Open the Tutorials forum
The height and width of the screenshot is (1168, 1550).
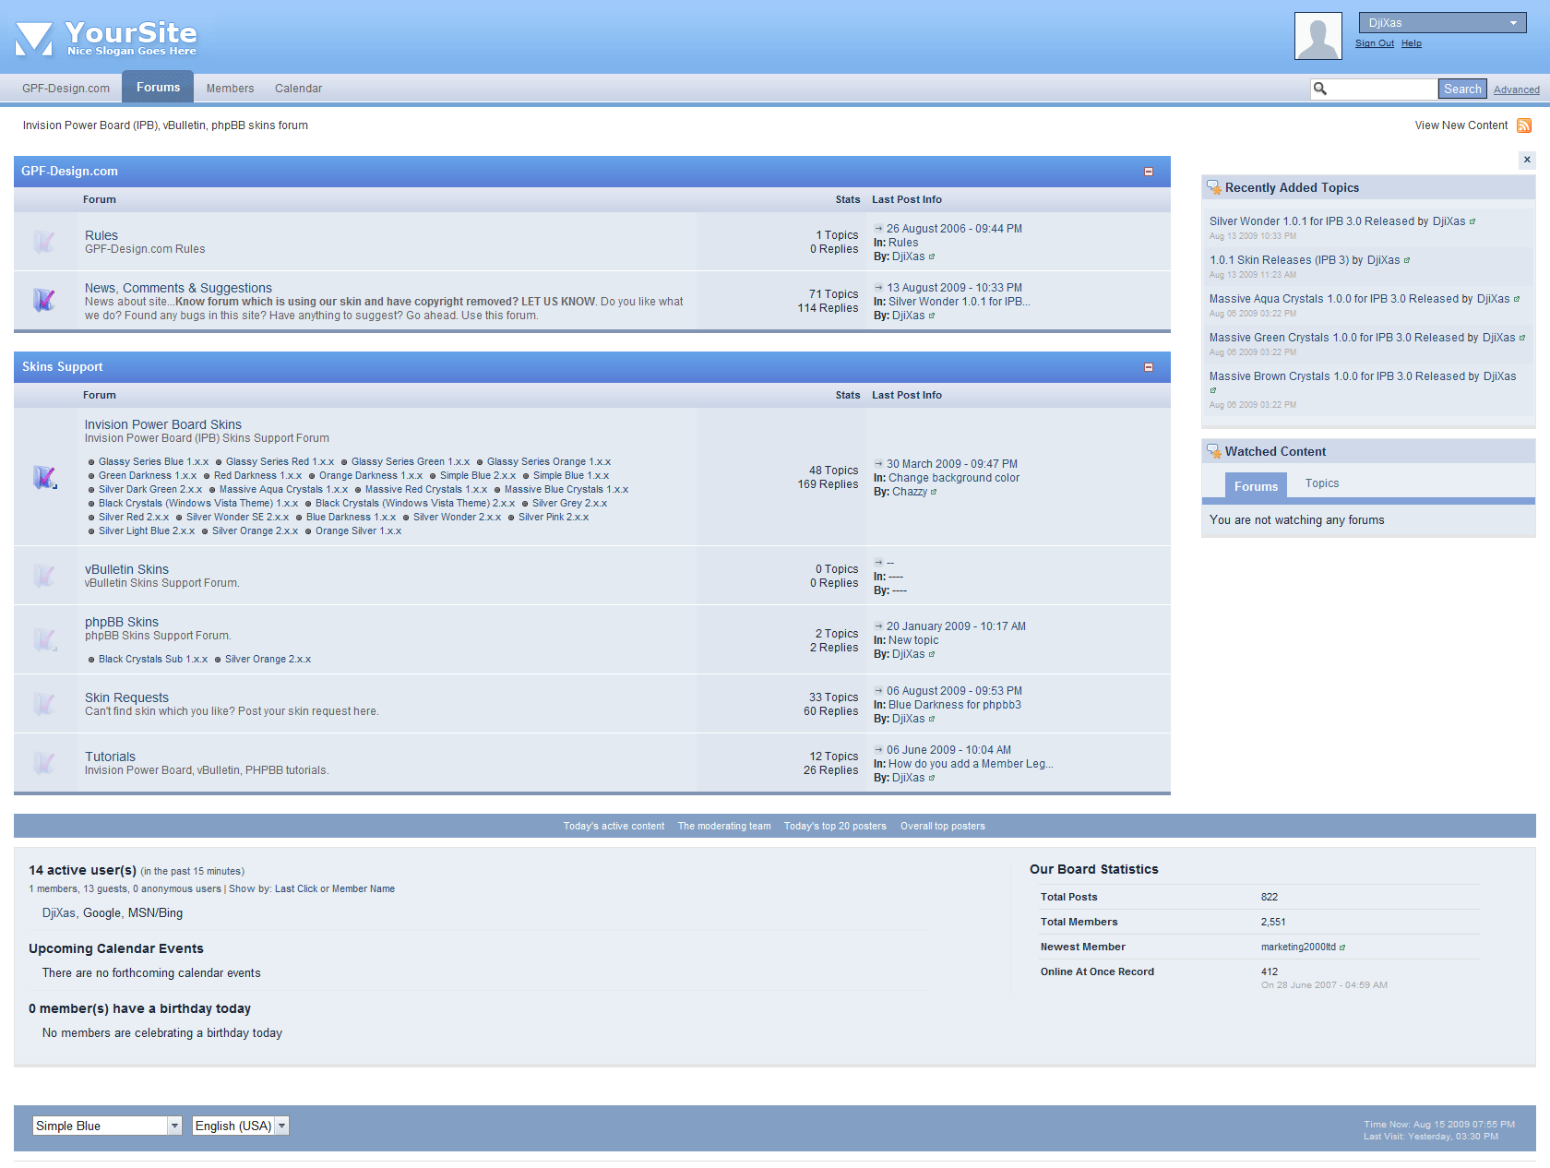click(x=110, y=757)
